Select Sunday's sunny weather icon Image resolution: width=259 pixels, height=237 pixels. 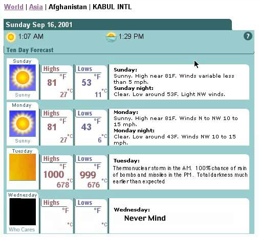tap(23, 78)
